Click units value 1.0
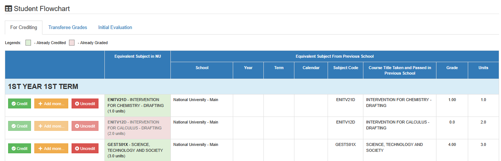Screen dimensions: 501x161 pos(483,100)
